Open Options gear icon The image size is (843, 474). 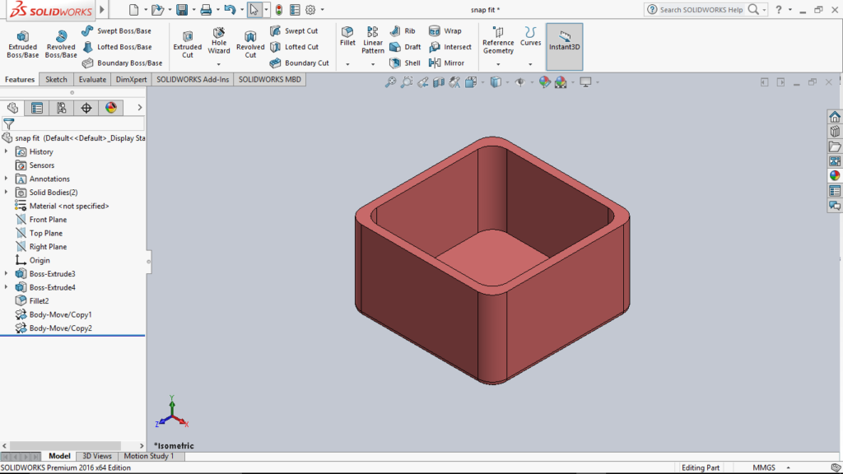coord(310,10)
